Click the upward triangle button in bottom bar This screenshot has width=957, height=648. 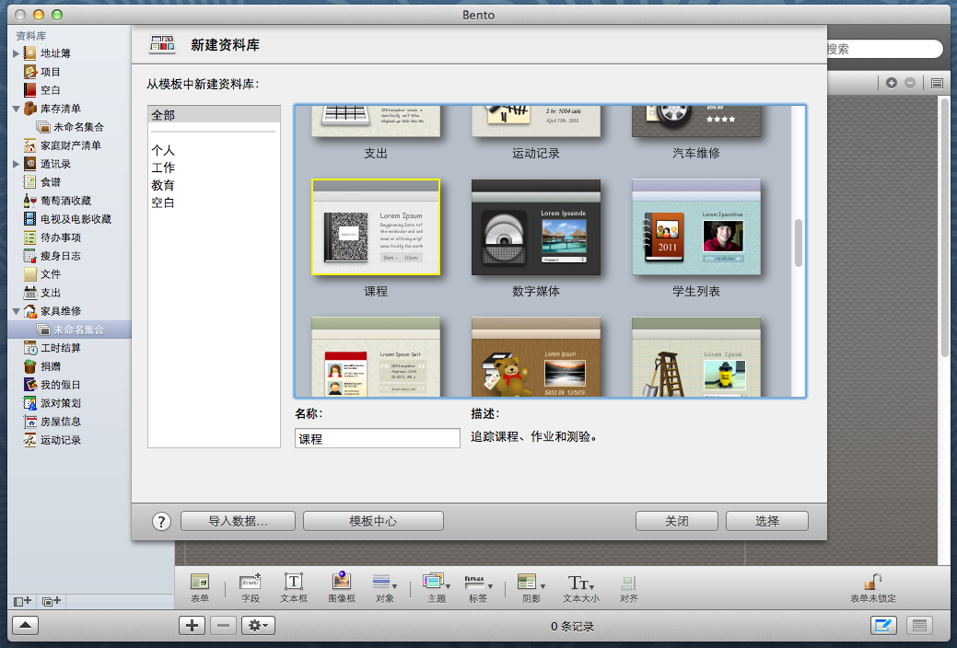25,625
